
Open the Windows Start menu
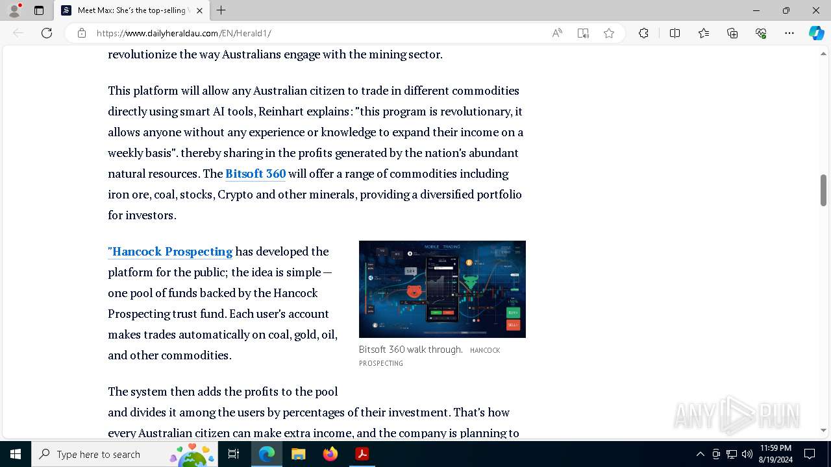pos(16,454)
